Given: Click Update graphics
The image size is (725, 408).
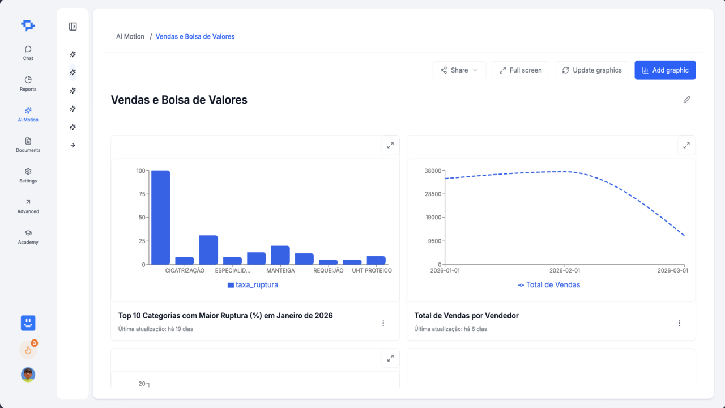Looking at the screenshot, I should pyautogui.click(x=592, y=70).
